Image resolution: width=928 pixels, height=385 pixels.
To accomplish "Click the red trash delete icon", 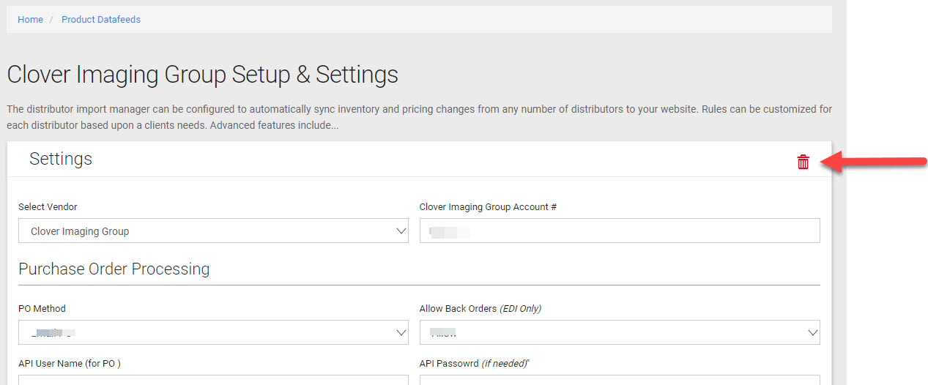I will (x=803, y=162).
